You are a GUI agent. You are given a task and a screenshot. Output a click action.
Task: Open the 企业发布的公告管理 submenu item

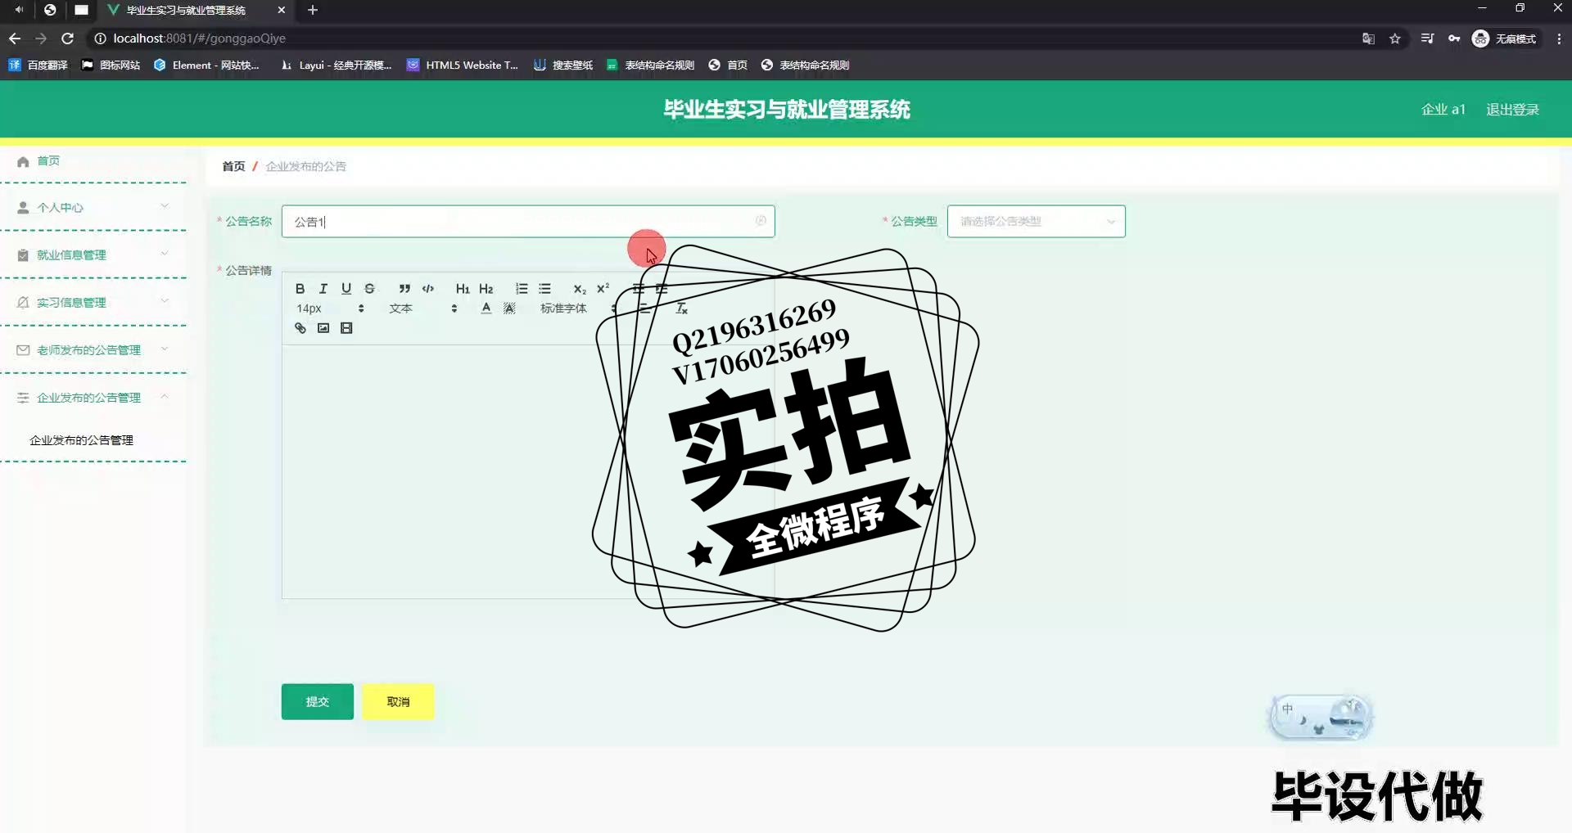[82, 440]
